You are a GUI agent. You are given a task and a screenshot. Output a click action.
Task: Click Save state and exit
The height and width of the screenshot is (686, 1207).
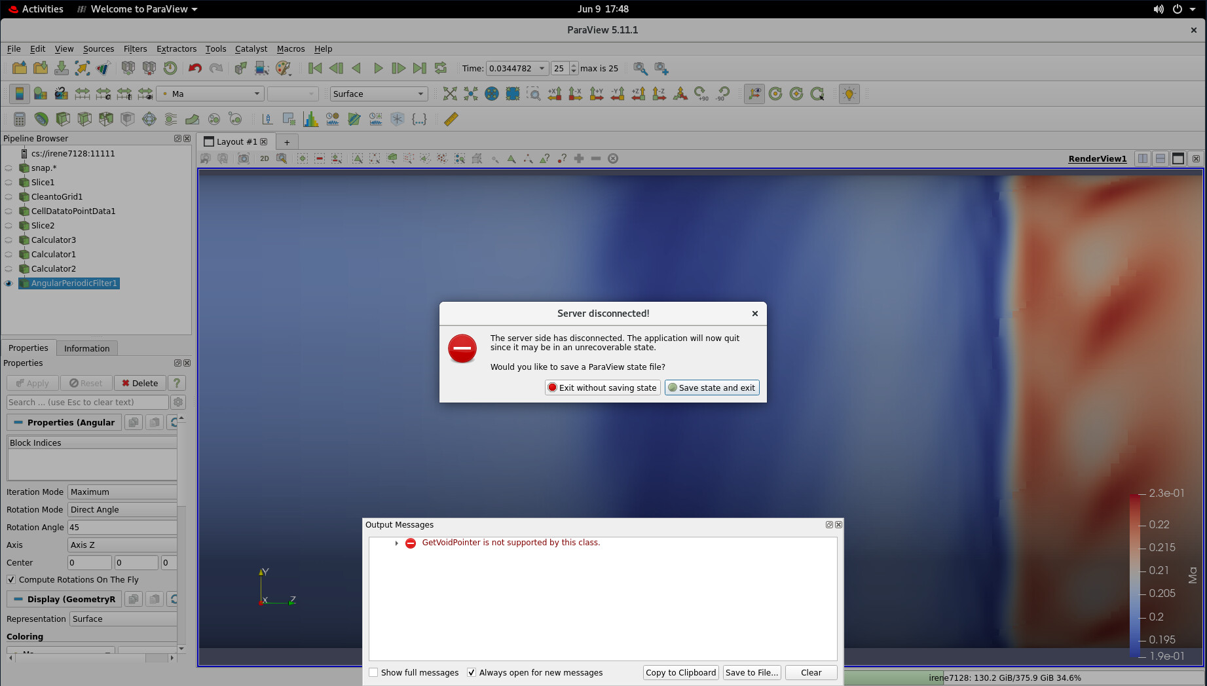(x=712, y=388)
